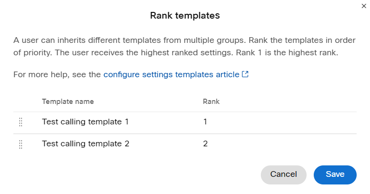This screenshot has height=194, width=370.
Task: Click the 'For more help, see the' text
Action: click(x=57, y=74)
